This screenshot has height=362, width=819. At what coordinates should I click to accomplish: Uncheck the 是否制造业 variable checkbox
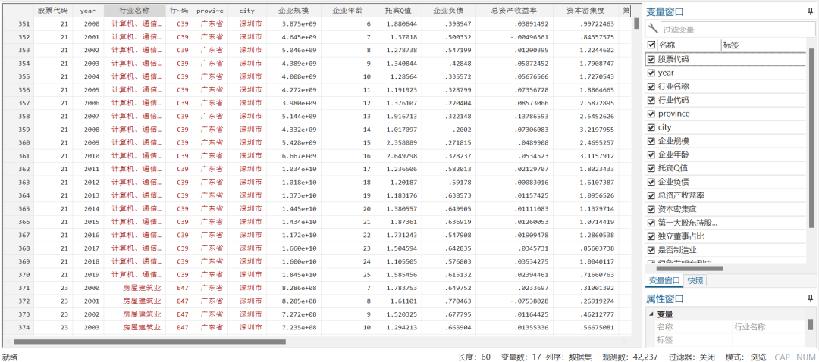point(651,250)
